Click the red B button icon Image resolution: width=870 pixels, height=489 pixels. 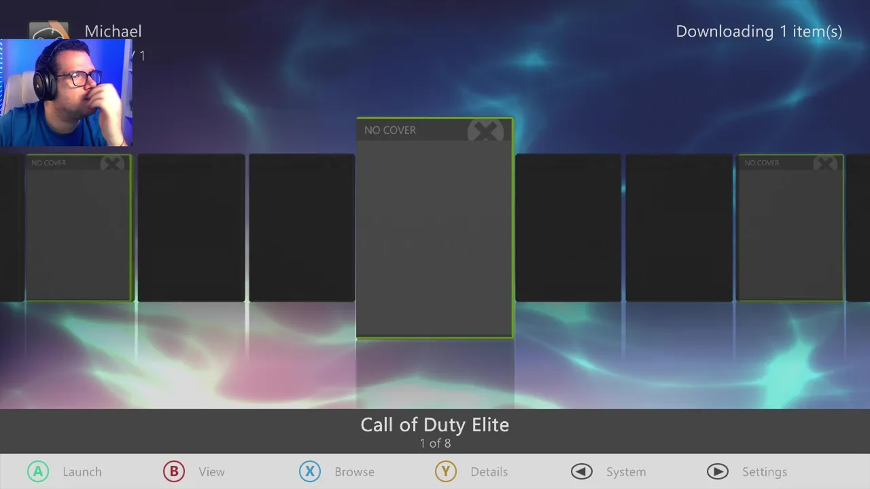click(x=174, y=471)
